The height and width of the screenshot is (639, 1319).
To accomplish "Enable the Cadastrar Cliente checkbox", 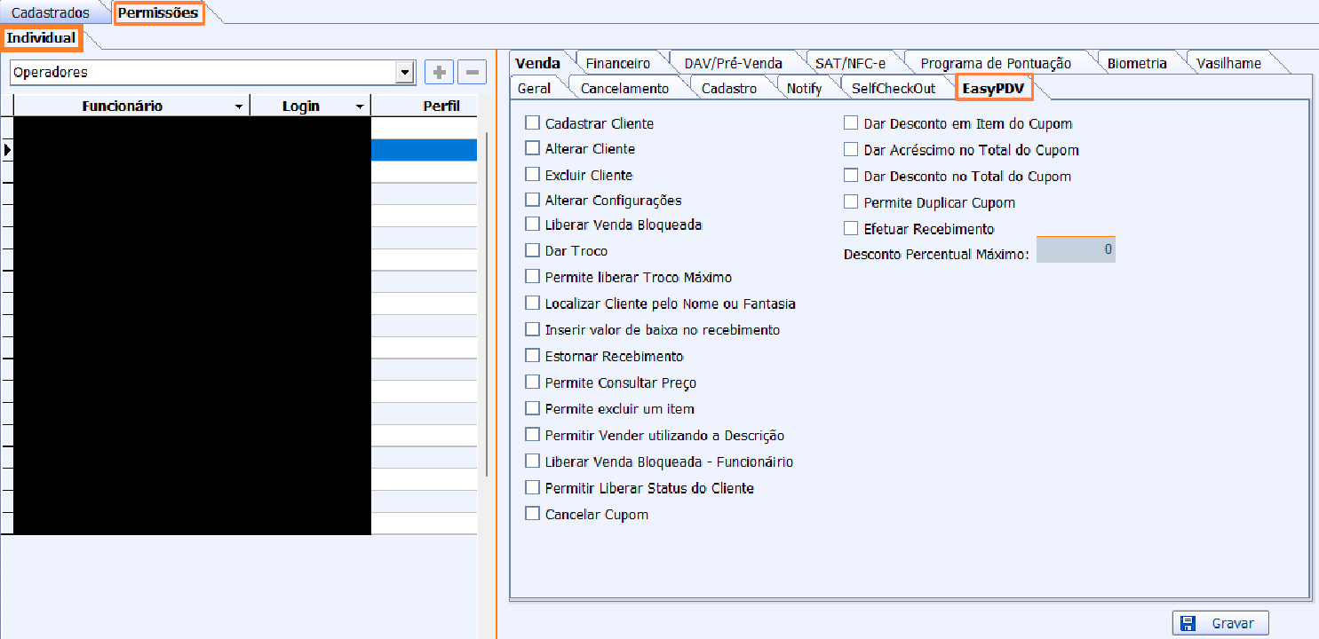I will (533, 123).
